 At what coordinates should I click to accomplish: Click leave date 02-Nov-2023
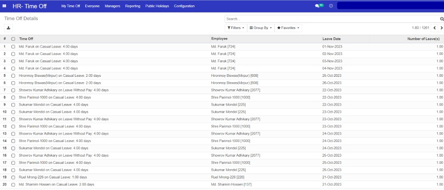click(332, 54)
